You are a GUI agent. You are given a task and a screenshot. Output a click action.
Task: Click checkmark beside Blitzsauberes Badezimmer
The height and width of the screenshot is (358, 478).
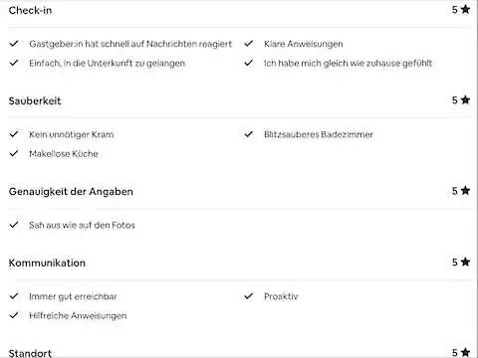click(x=249, y=134)
